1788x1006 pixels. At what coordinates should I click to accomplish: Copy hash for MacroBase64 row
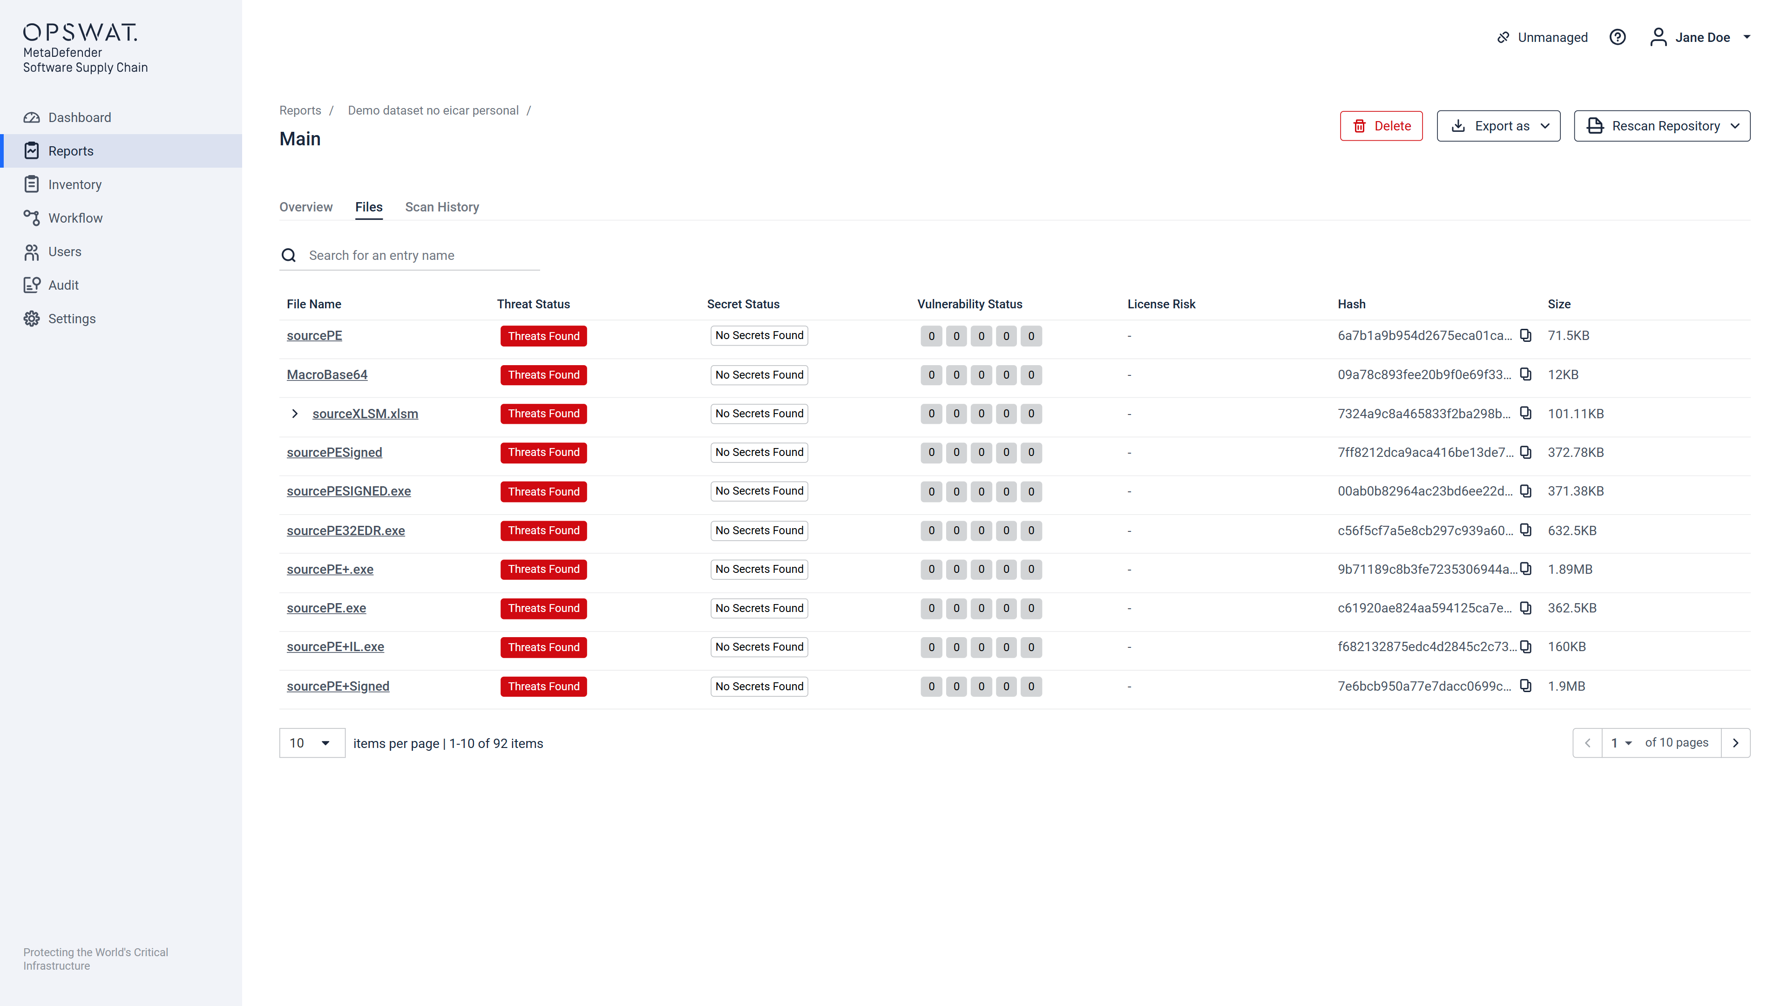coord(1525,374)
